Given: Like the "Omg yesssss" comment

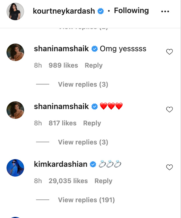Looking at the screenshot, I should (x=169, y=52).
